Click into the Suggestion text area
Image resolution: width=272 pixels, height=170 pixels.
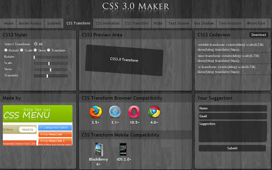click(x=233, y=132)
